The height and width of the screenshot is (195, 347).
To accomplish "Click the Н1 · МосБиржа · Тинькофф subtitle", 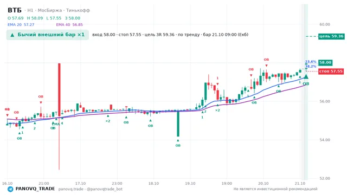I will [59, 10].
